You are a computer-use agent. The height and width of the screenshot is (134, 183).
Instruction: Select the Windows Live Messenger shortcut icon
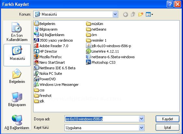(36, 85)
